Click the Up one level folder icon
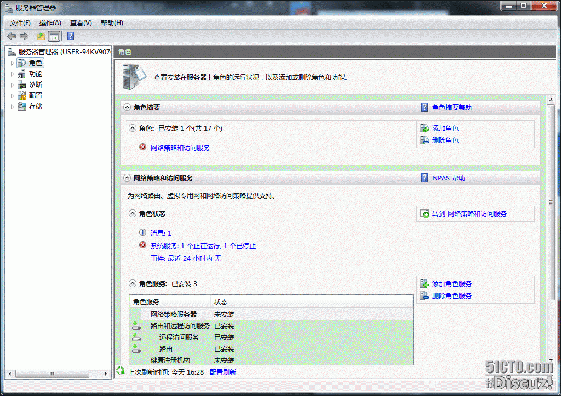561x396 pixels. (41, 36)
